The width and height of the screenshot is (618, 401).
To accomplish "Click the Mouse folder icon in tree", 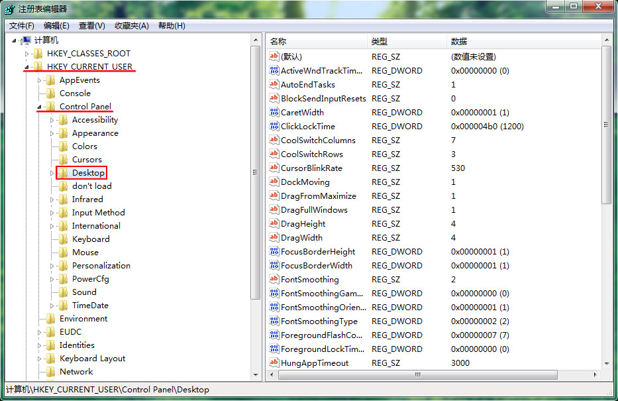I will (64, 253).
